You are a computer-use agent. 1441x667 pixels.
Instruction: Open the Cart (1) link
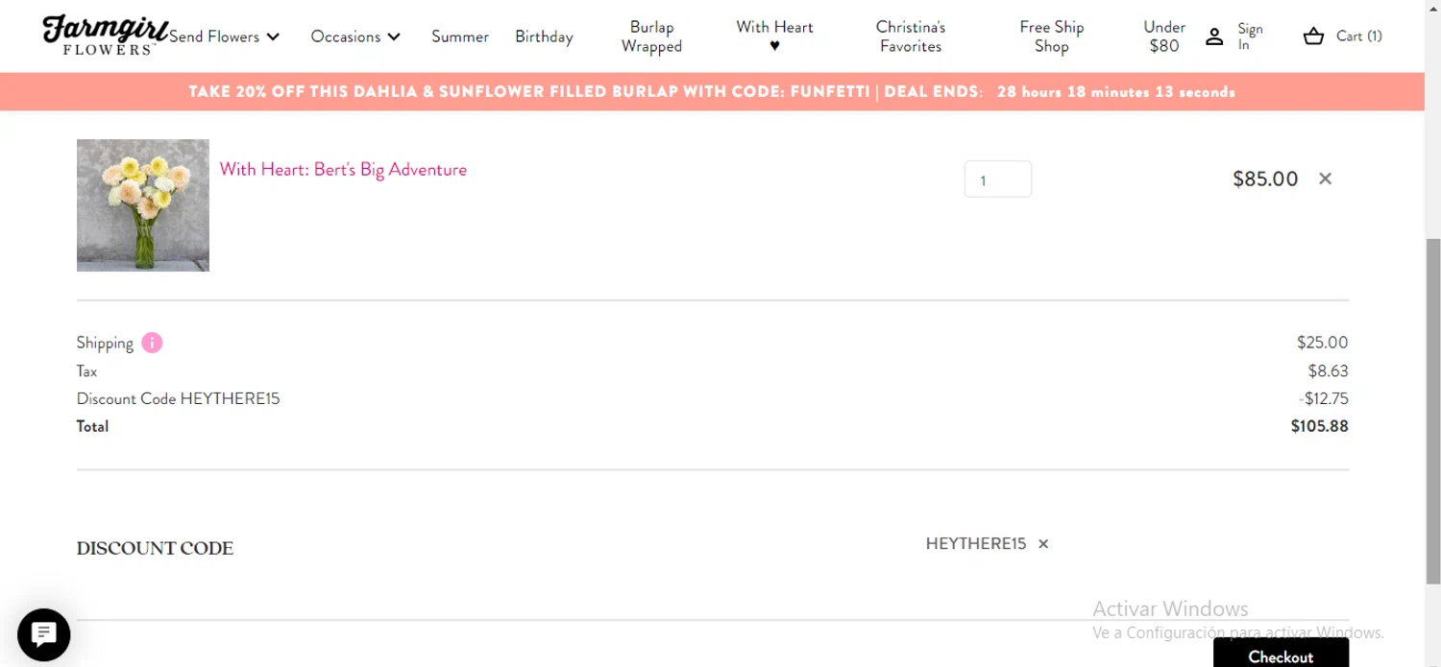pos(1358,36)
